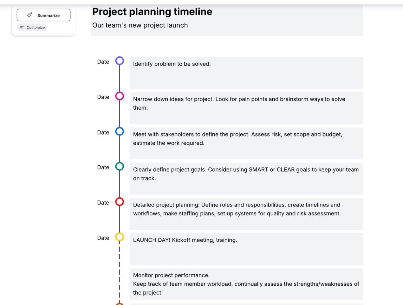Image resolution: width=403 pixels, height=305 pixels.
Task: Edit the title Project planning timeline
Action: click(x=152, y=11)
